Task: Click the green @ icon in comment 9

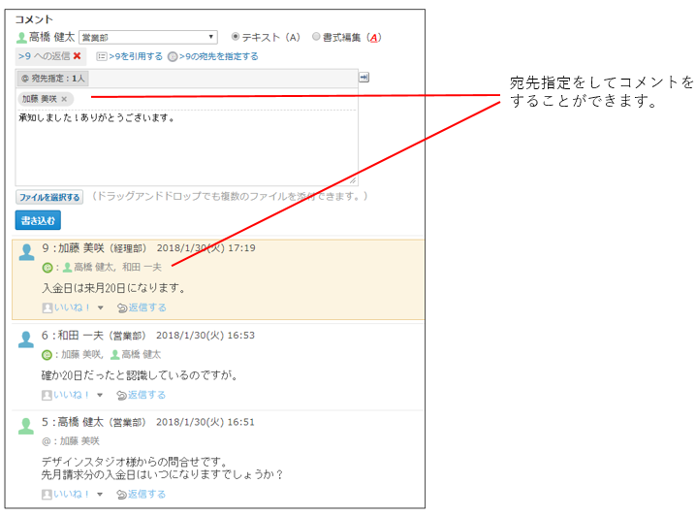Action: (x=47, y=268)
